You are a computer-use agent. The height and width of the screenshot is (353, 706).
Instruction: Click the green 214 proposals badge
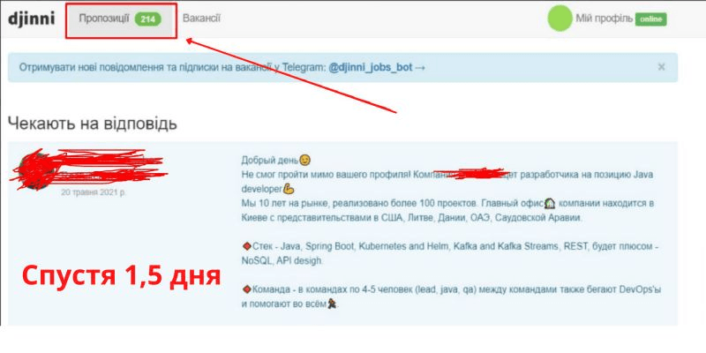click(x=147, y=19)
